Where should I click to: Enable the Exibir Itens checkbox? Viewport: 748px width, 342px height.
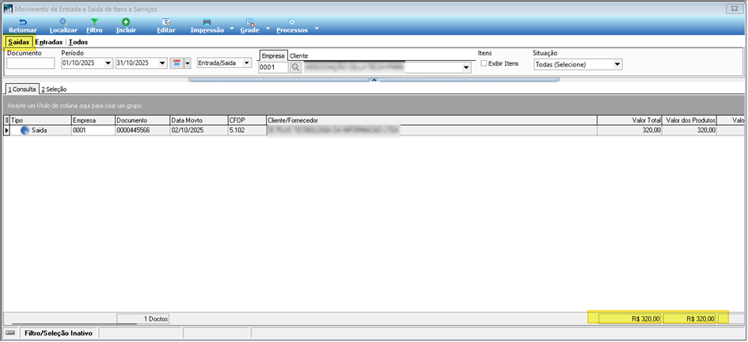coord(484,63)
